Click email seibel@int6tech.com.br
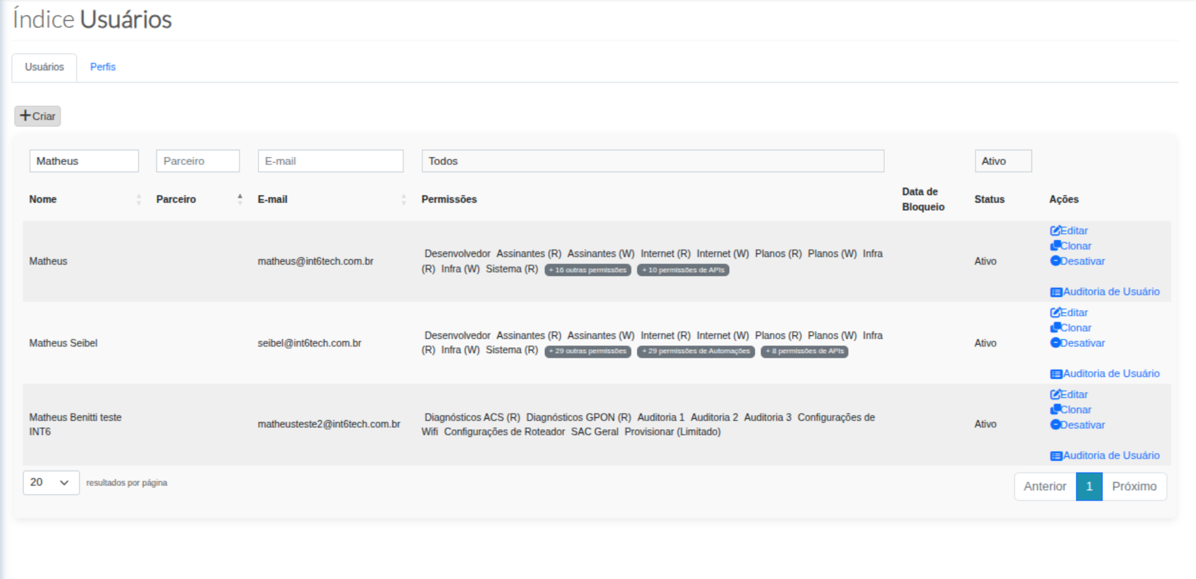Screen dimensions: 1196x579 pos(309,343)
